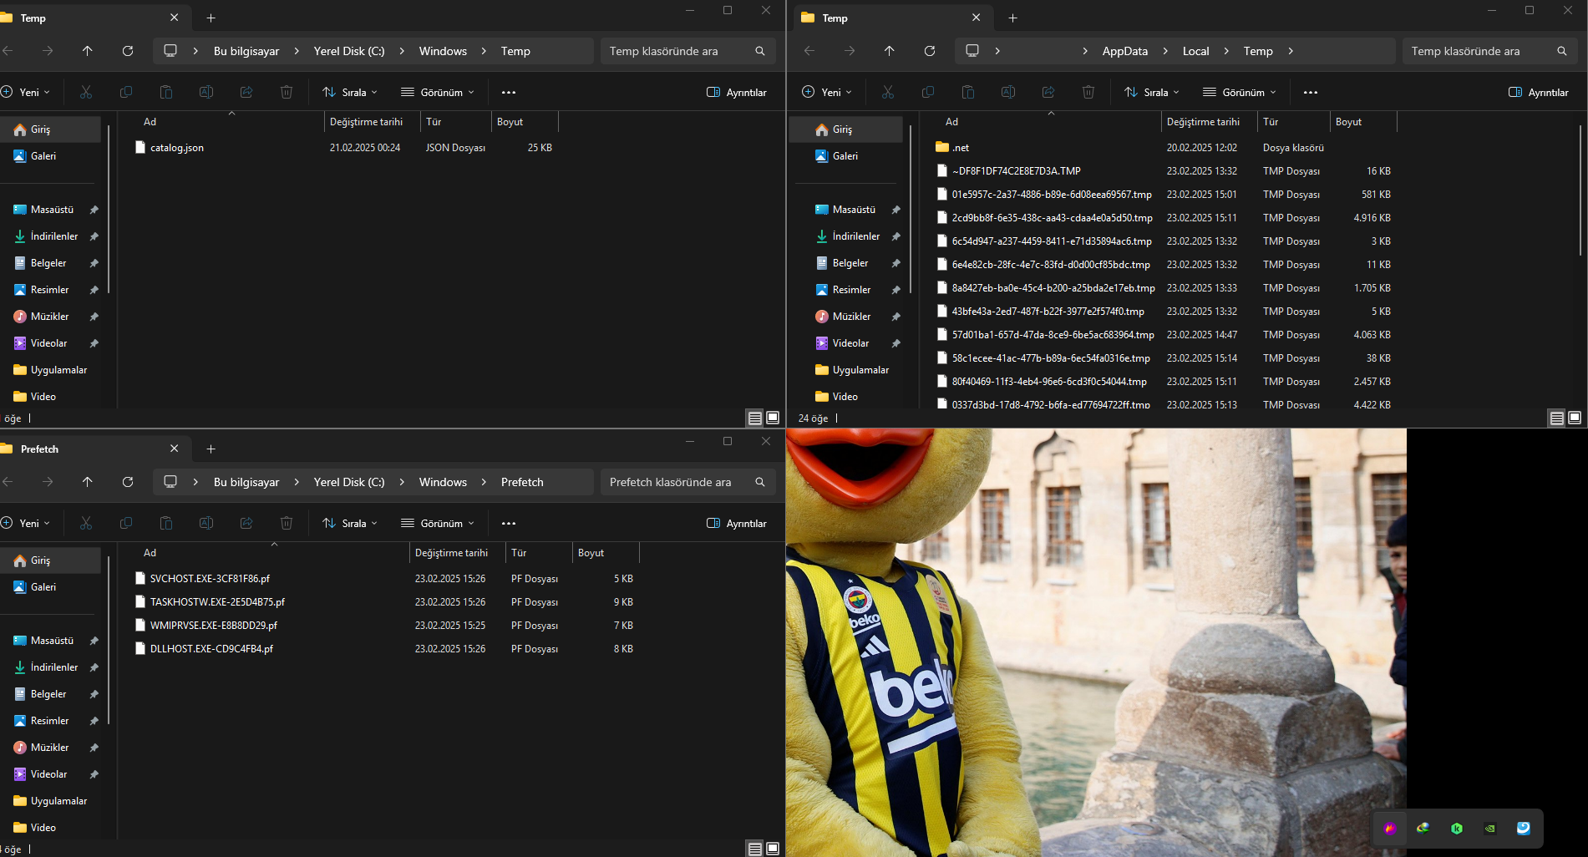Click the Paste icon in the AppData Temp window
The width and height of the screenshot is (1588, 857).
(968, 92)
